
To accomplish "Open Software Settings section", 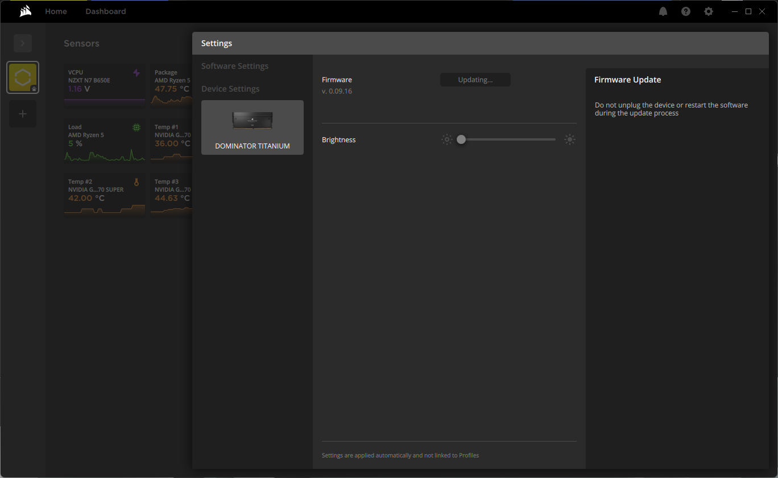I will click(x=235, y=66).
